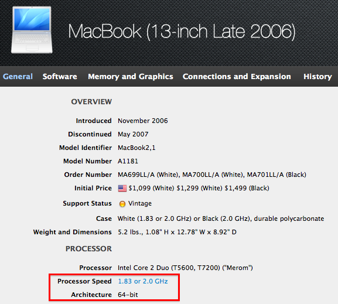Switch to the History tab

[317, 77]
